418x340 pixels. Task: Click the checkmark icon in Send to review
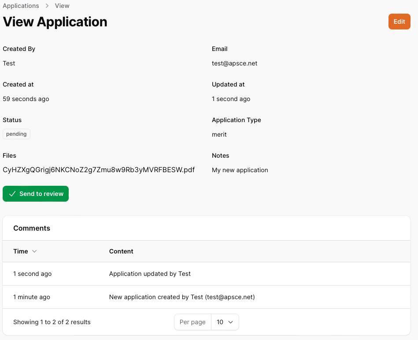pyautogui.click(x=13, y=193)
